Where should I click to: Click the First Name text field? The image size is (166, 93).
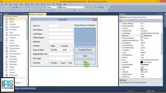pos(61,30)
